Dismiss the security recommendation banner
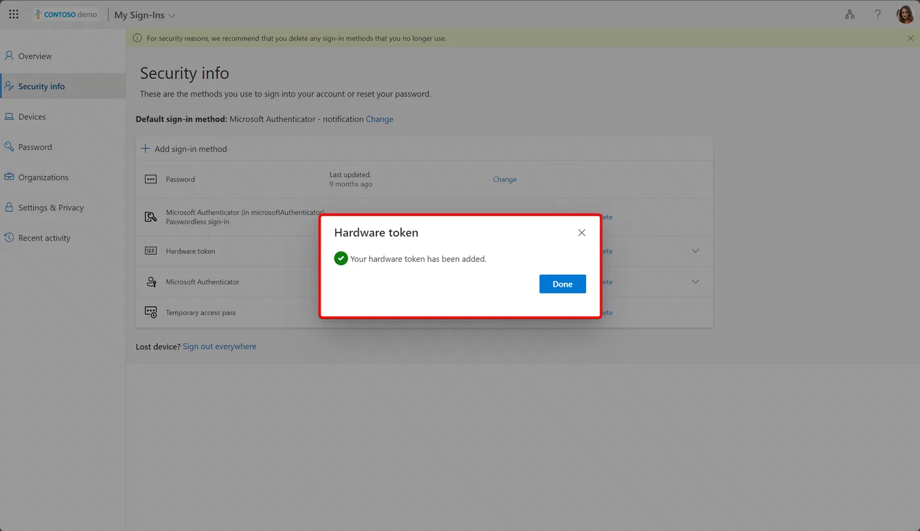Image resolution: width=920 pixels, height=531 pixels. pyautogui.click(x=910, y=38)
